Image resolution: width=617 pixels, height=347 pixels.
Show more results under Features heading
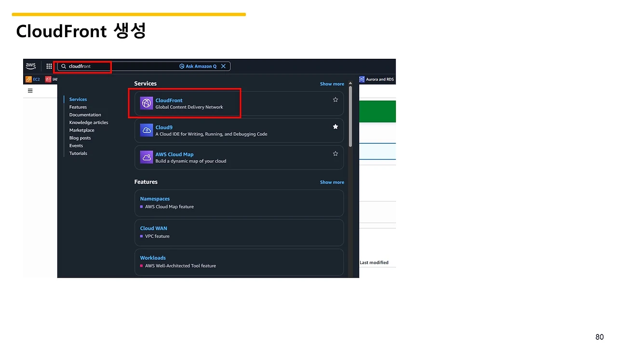(x=332, y=182)
